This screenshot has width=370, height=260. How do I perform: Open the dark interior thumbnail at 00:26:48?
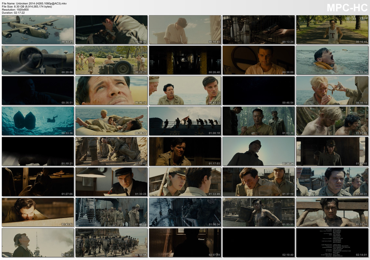point(185,60)
